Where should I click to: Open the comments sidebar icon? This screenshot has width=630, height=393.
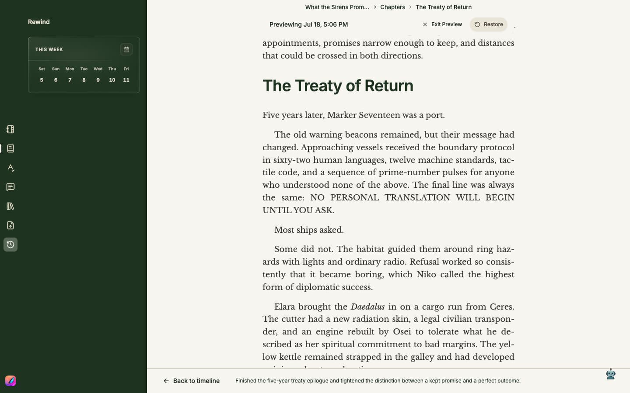point(10,187)
